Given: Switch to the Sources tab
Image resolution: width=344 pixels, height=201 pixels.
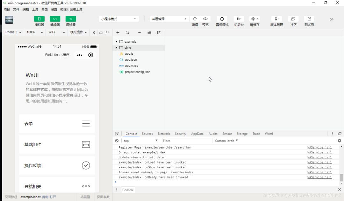Looking at the screenshot, I should click(147, 134).
